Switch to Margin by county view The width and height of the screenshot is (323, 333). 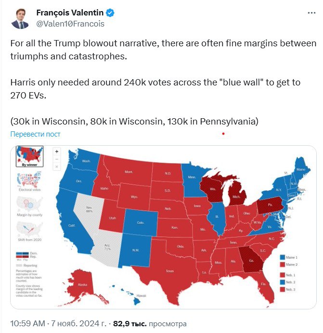30,207
